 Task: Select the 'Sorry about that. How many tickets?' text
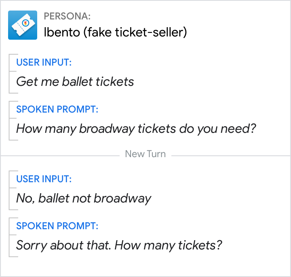click(119, 245)
